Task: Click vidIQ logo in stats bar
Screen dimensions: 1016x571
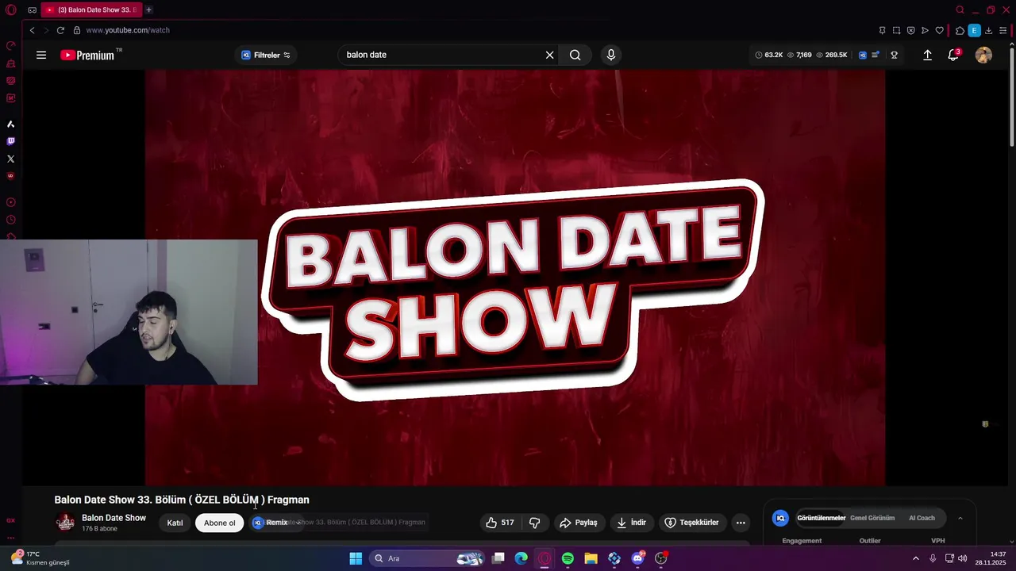Action: click(x=862, y=55)
